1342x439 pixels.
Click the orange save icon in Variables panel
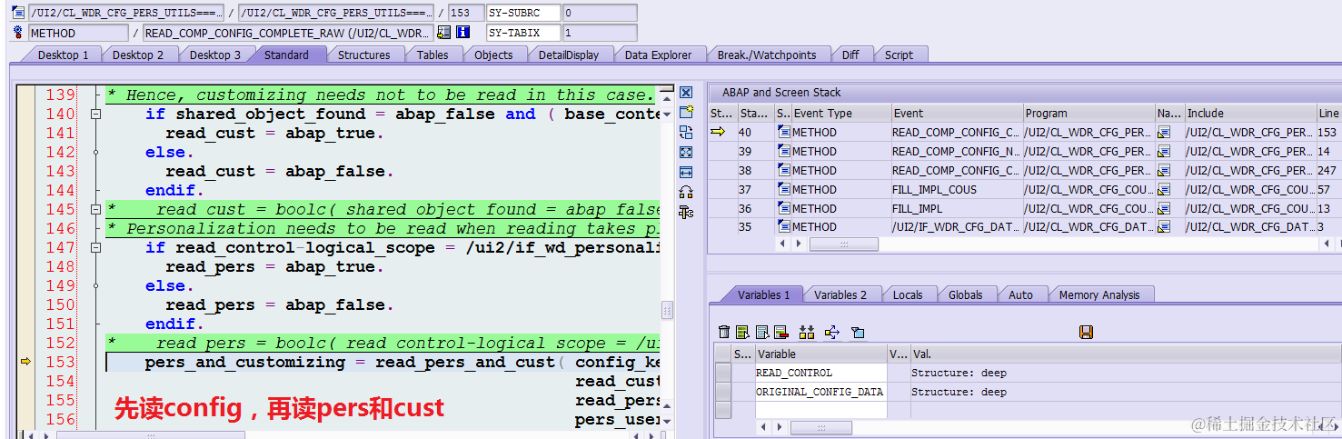point(1086,333)
